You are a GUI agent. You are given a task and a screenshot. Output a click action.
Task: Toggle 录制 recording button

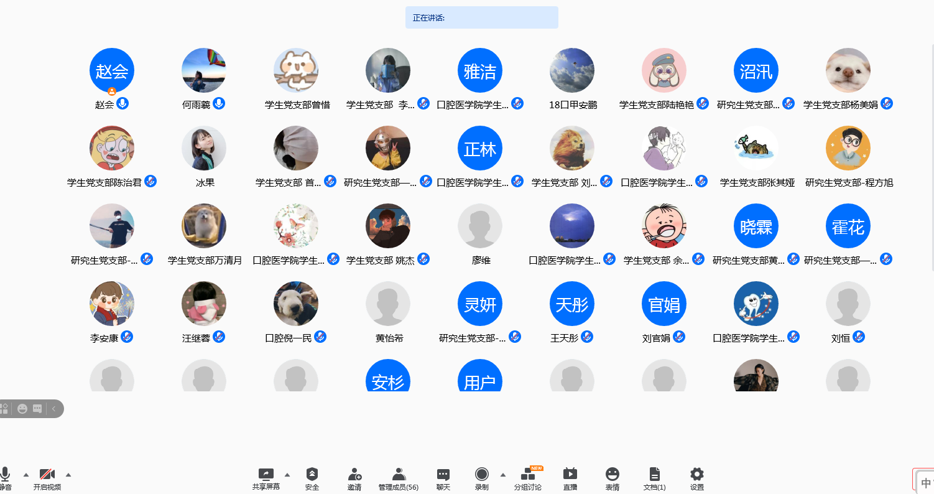pyautogui.click(x=481, y=474)
